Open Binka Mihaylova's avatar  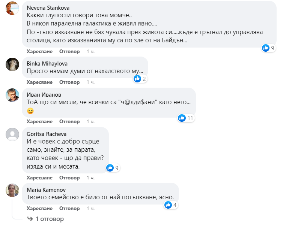13,64
